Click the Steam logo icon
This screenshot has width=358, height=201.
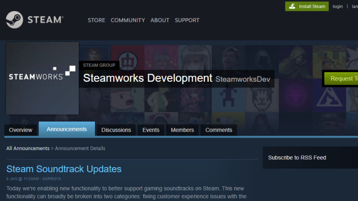point(14,20)
